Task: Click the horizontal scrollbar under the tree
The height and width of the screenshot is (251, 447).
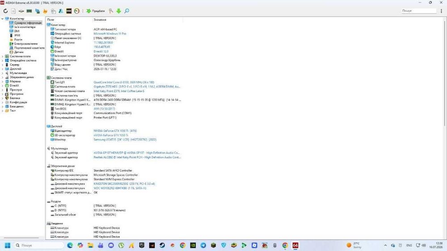Action: (21, 238)
